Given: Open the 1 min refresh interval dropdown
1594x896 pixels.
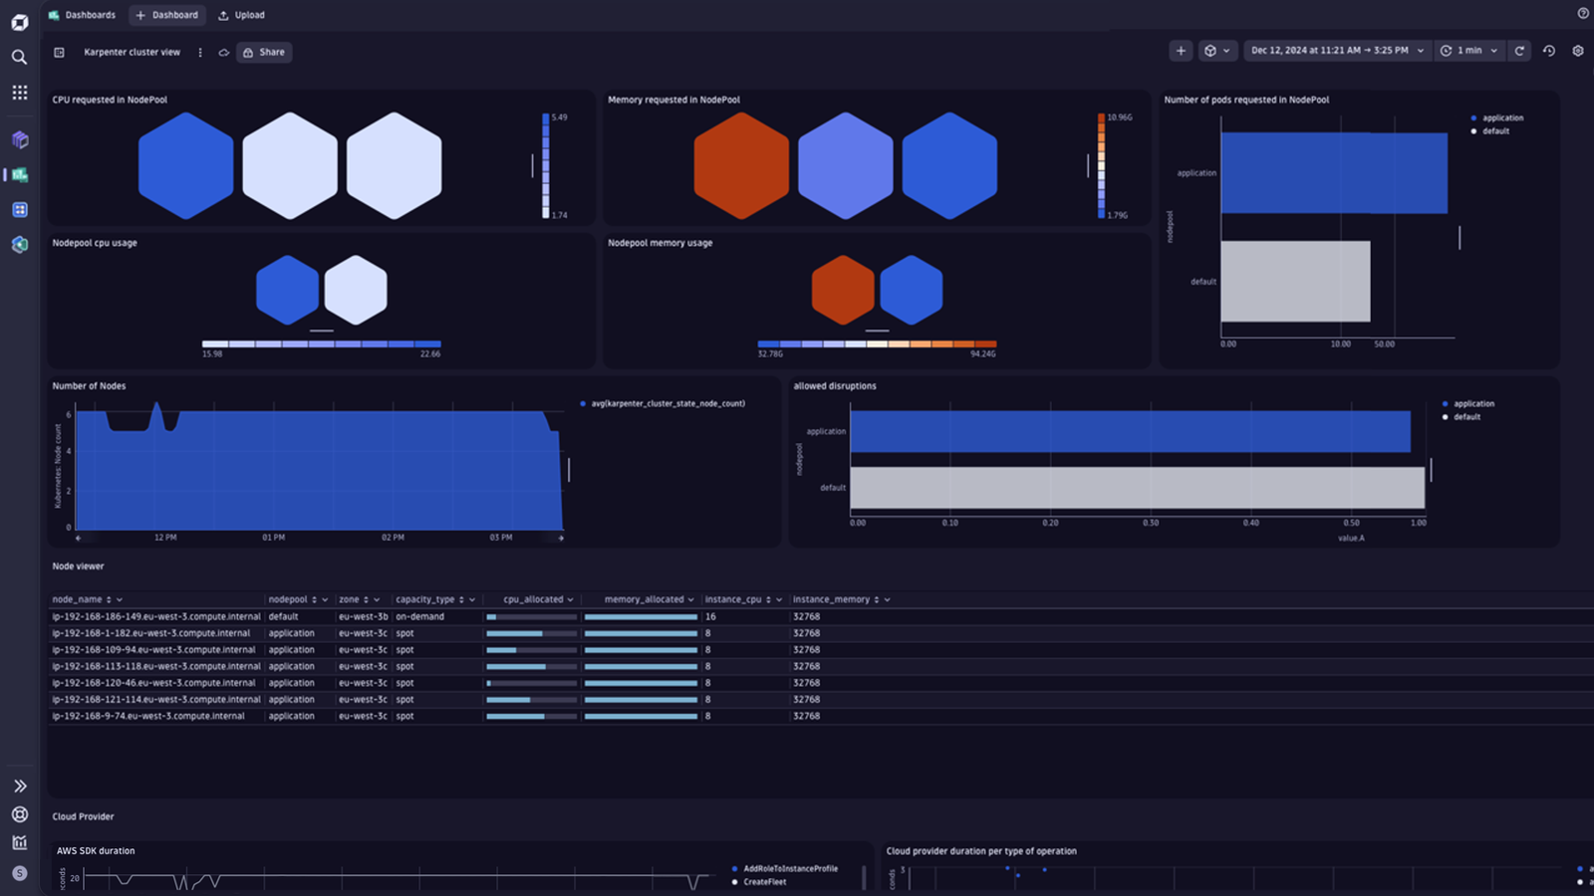Looking at the screenshot, I should coord(1468,51).
